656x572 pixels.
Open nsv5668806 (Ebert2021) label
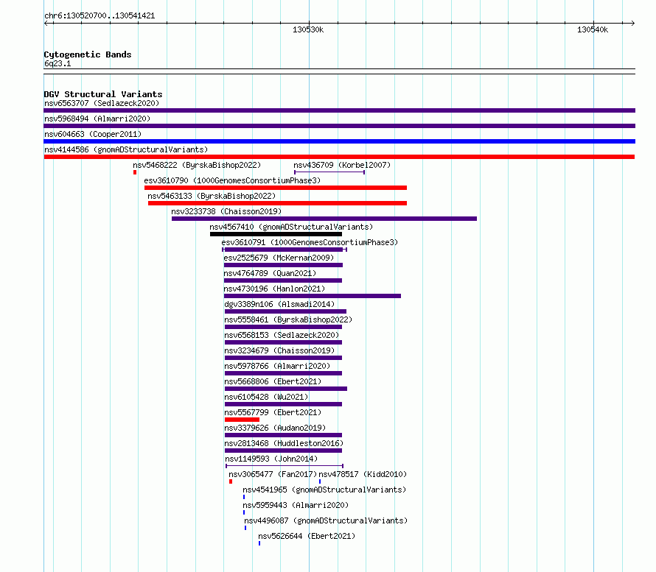[273, 381]
